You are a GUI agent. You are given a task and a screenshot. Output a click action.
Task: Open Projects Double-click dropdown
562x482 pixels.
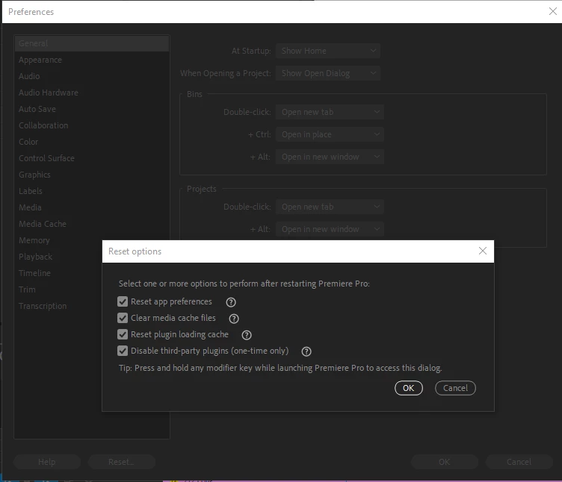[330, 207]
